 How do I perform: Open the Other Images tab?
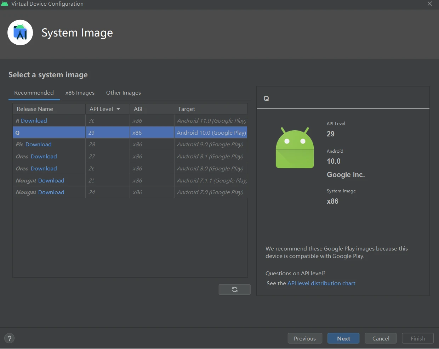coord(123,92)
